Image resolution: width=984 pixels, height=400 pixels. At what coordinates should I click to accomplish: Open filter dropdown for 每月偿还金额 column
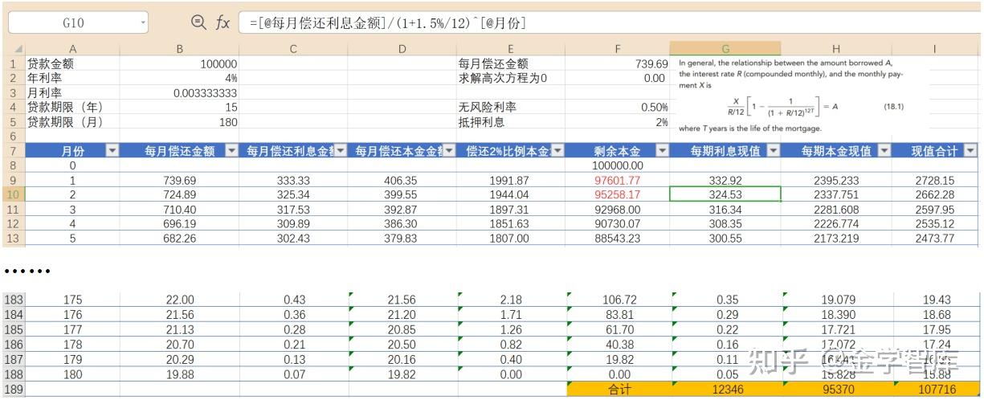point(232,150)
